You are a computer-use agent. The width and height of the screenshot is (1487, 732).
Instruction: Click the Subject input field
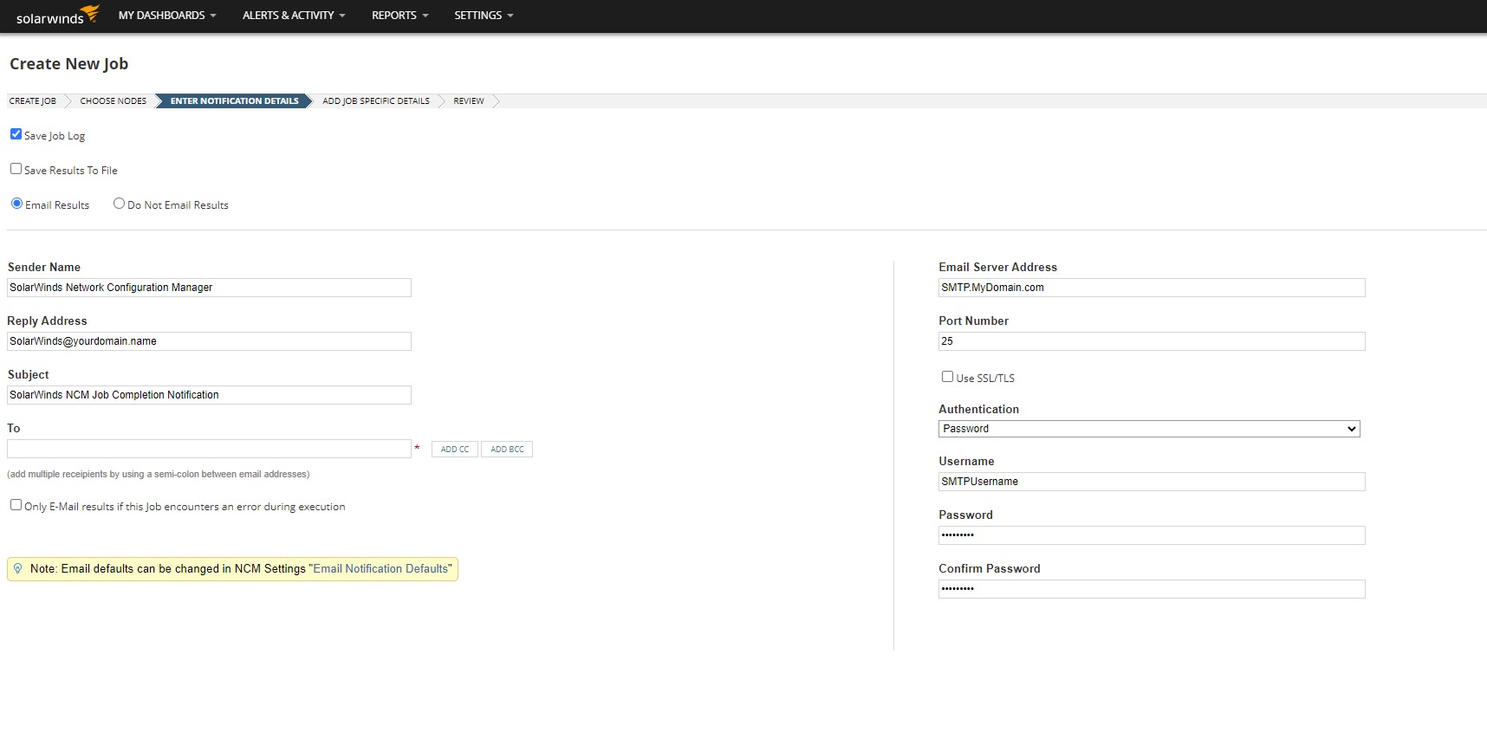click(209, 395)
